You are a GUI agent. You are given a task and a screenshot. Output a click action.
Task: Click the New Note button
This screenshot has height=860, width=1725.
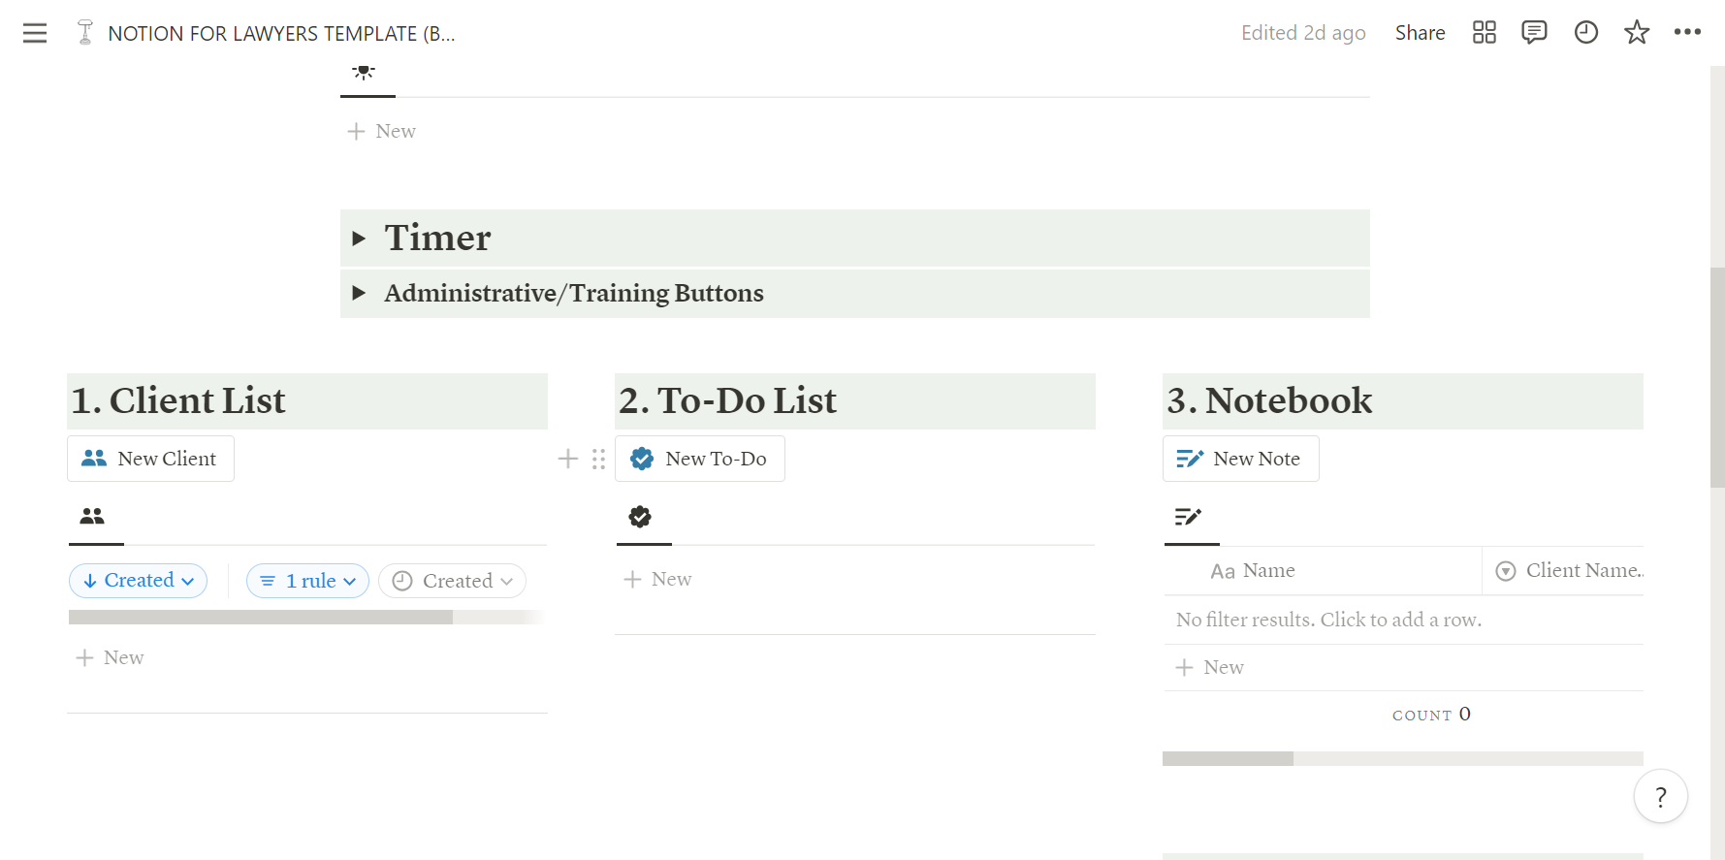[x=1240, y=459]
